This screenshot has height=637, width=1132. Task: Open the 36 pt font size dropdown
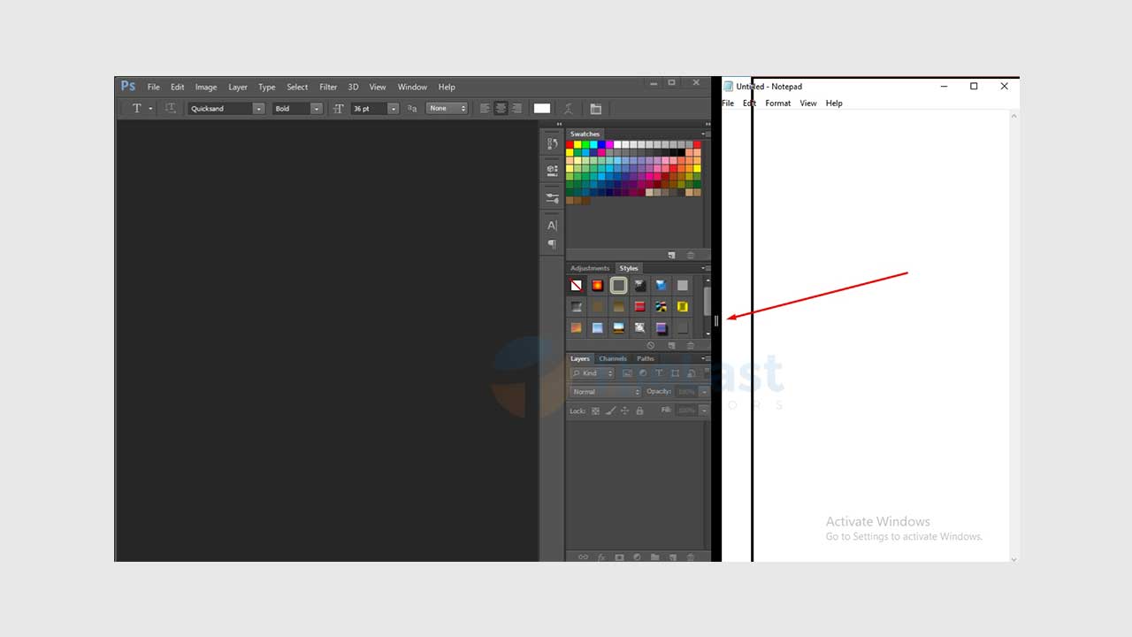pos(394,109)
